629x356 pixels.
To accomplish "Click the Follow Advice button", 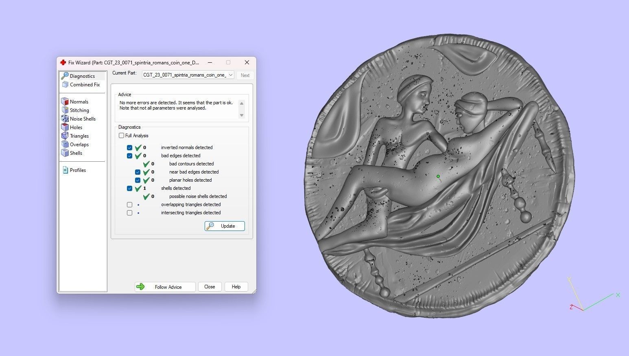I will click(165, 287).
